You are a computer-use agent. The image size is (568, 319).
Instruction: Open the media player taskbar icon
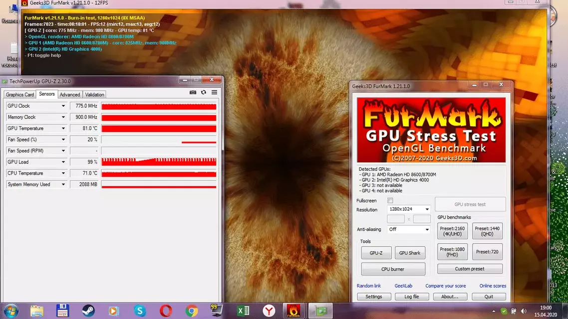[x=114, y=311]
